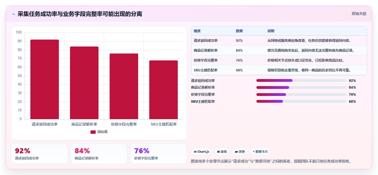
Task: Click the 请求返回成功率 x-axis label
Action: click(45, 124)
